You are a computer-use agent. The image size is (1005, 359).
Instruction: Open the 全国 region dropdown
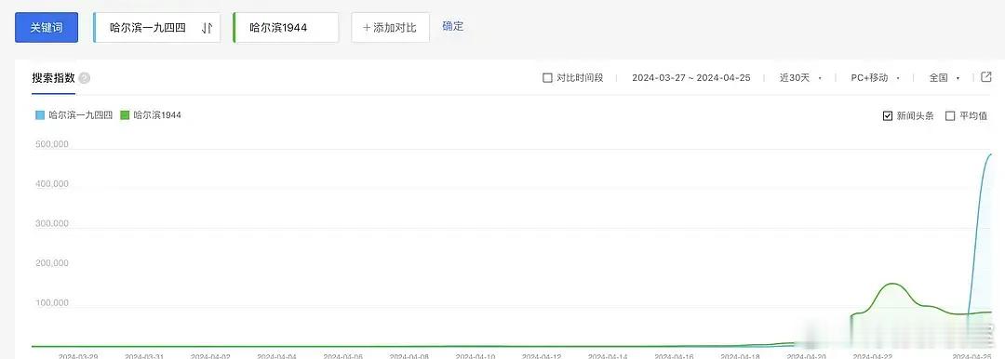point(945,77)
